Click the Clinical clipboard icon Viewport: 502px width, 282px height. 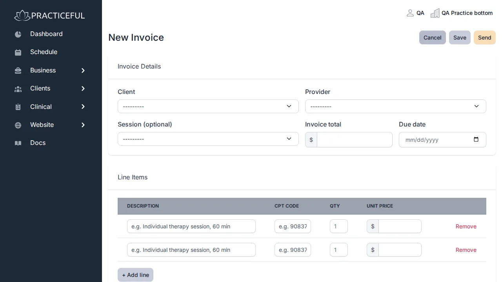pos(18,107)
